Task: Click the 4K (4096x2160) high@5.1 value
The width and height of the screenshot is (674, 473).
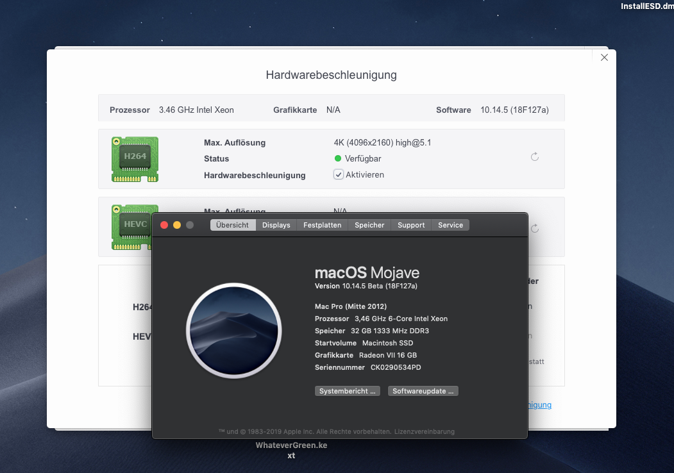Action: tap(383, 143)
